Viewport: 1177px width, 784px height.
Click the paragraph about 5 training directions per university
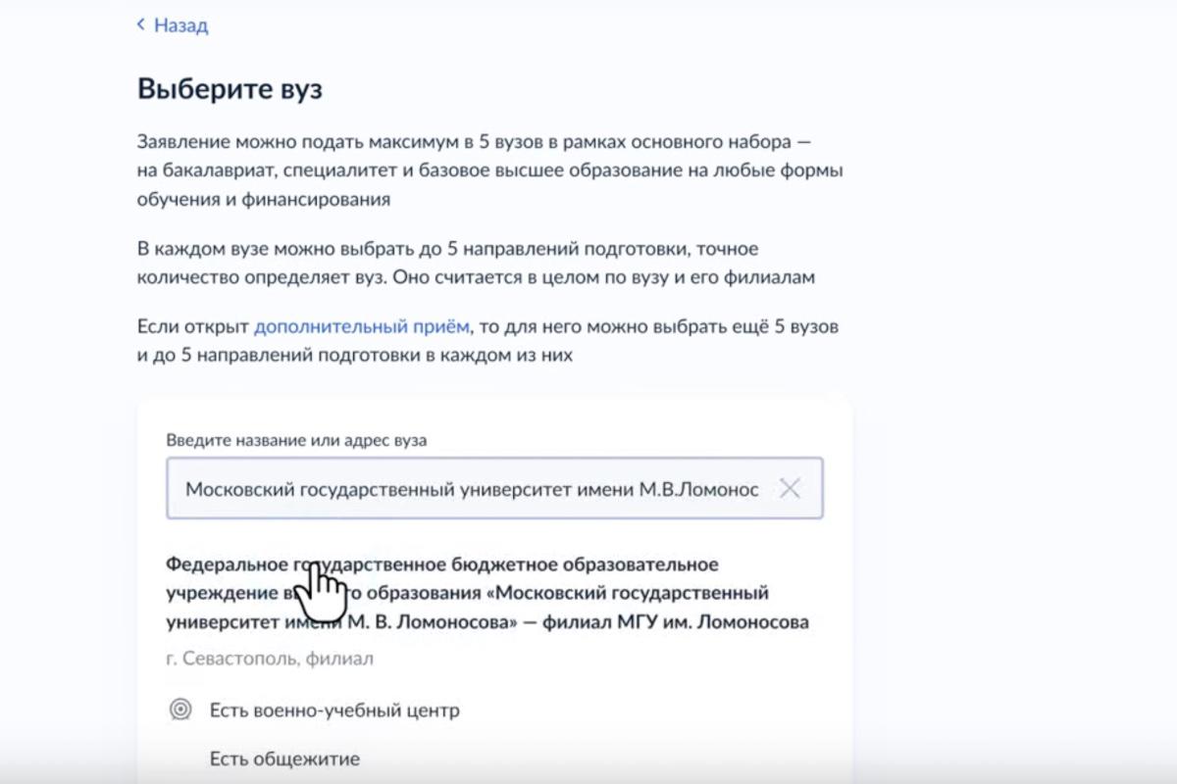click(x=476, y=263)
